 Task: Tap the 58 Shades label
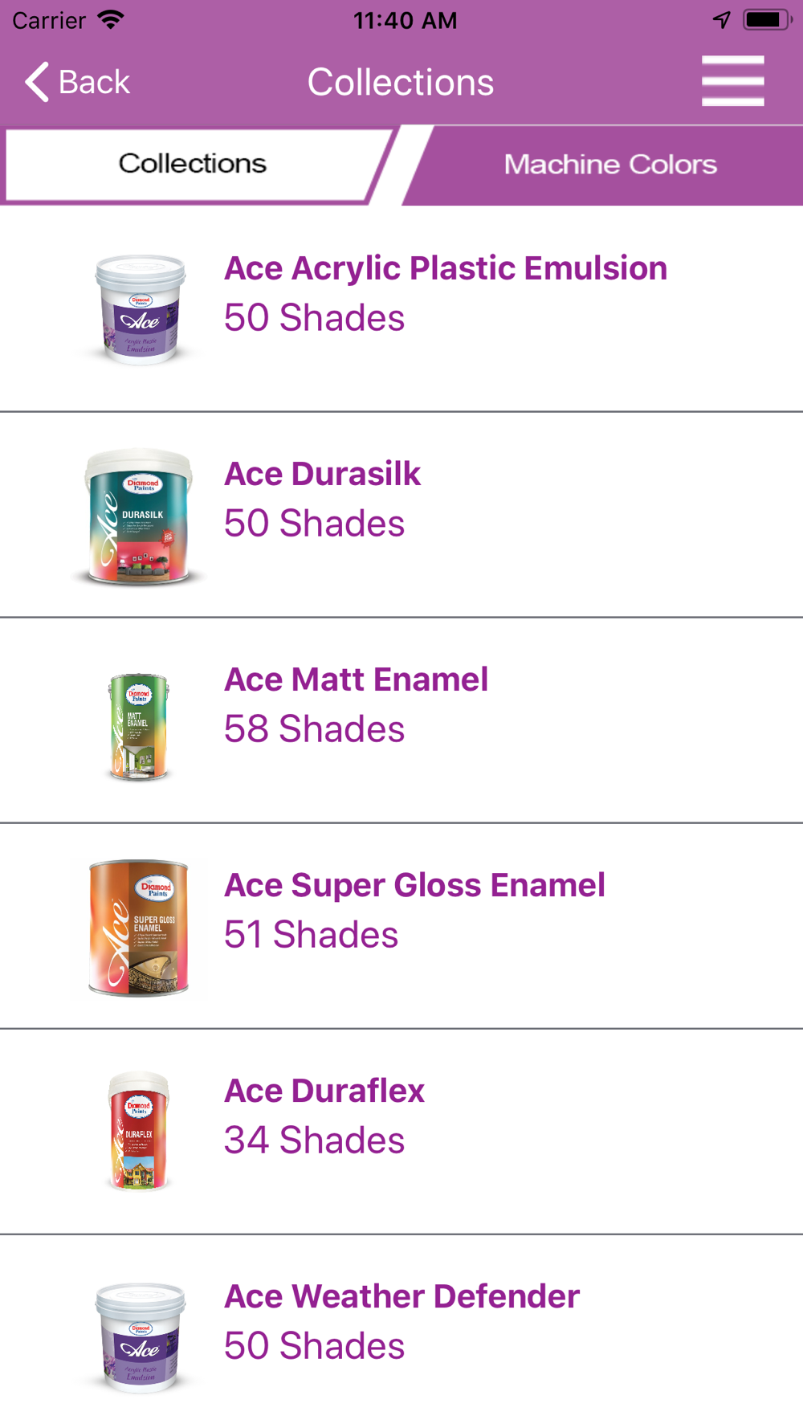click(x=314, y=729)
